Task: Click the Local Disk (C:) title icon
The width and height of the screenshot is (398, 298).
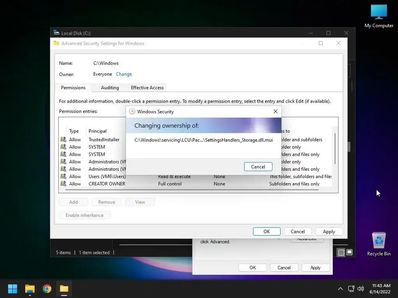Action: 56,33
